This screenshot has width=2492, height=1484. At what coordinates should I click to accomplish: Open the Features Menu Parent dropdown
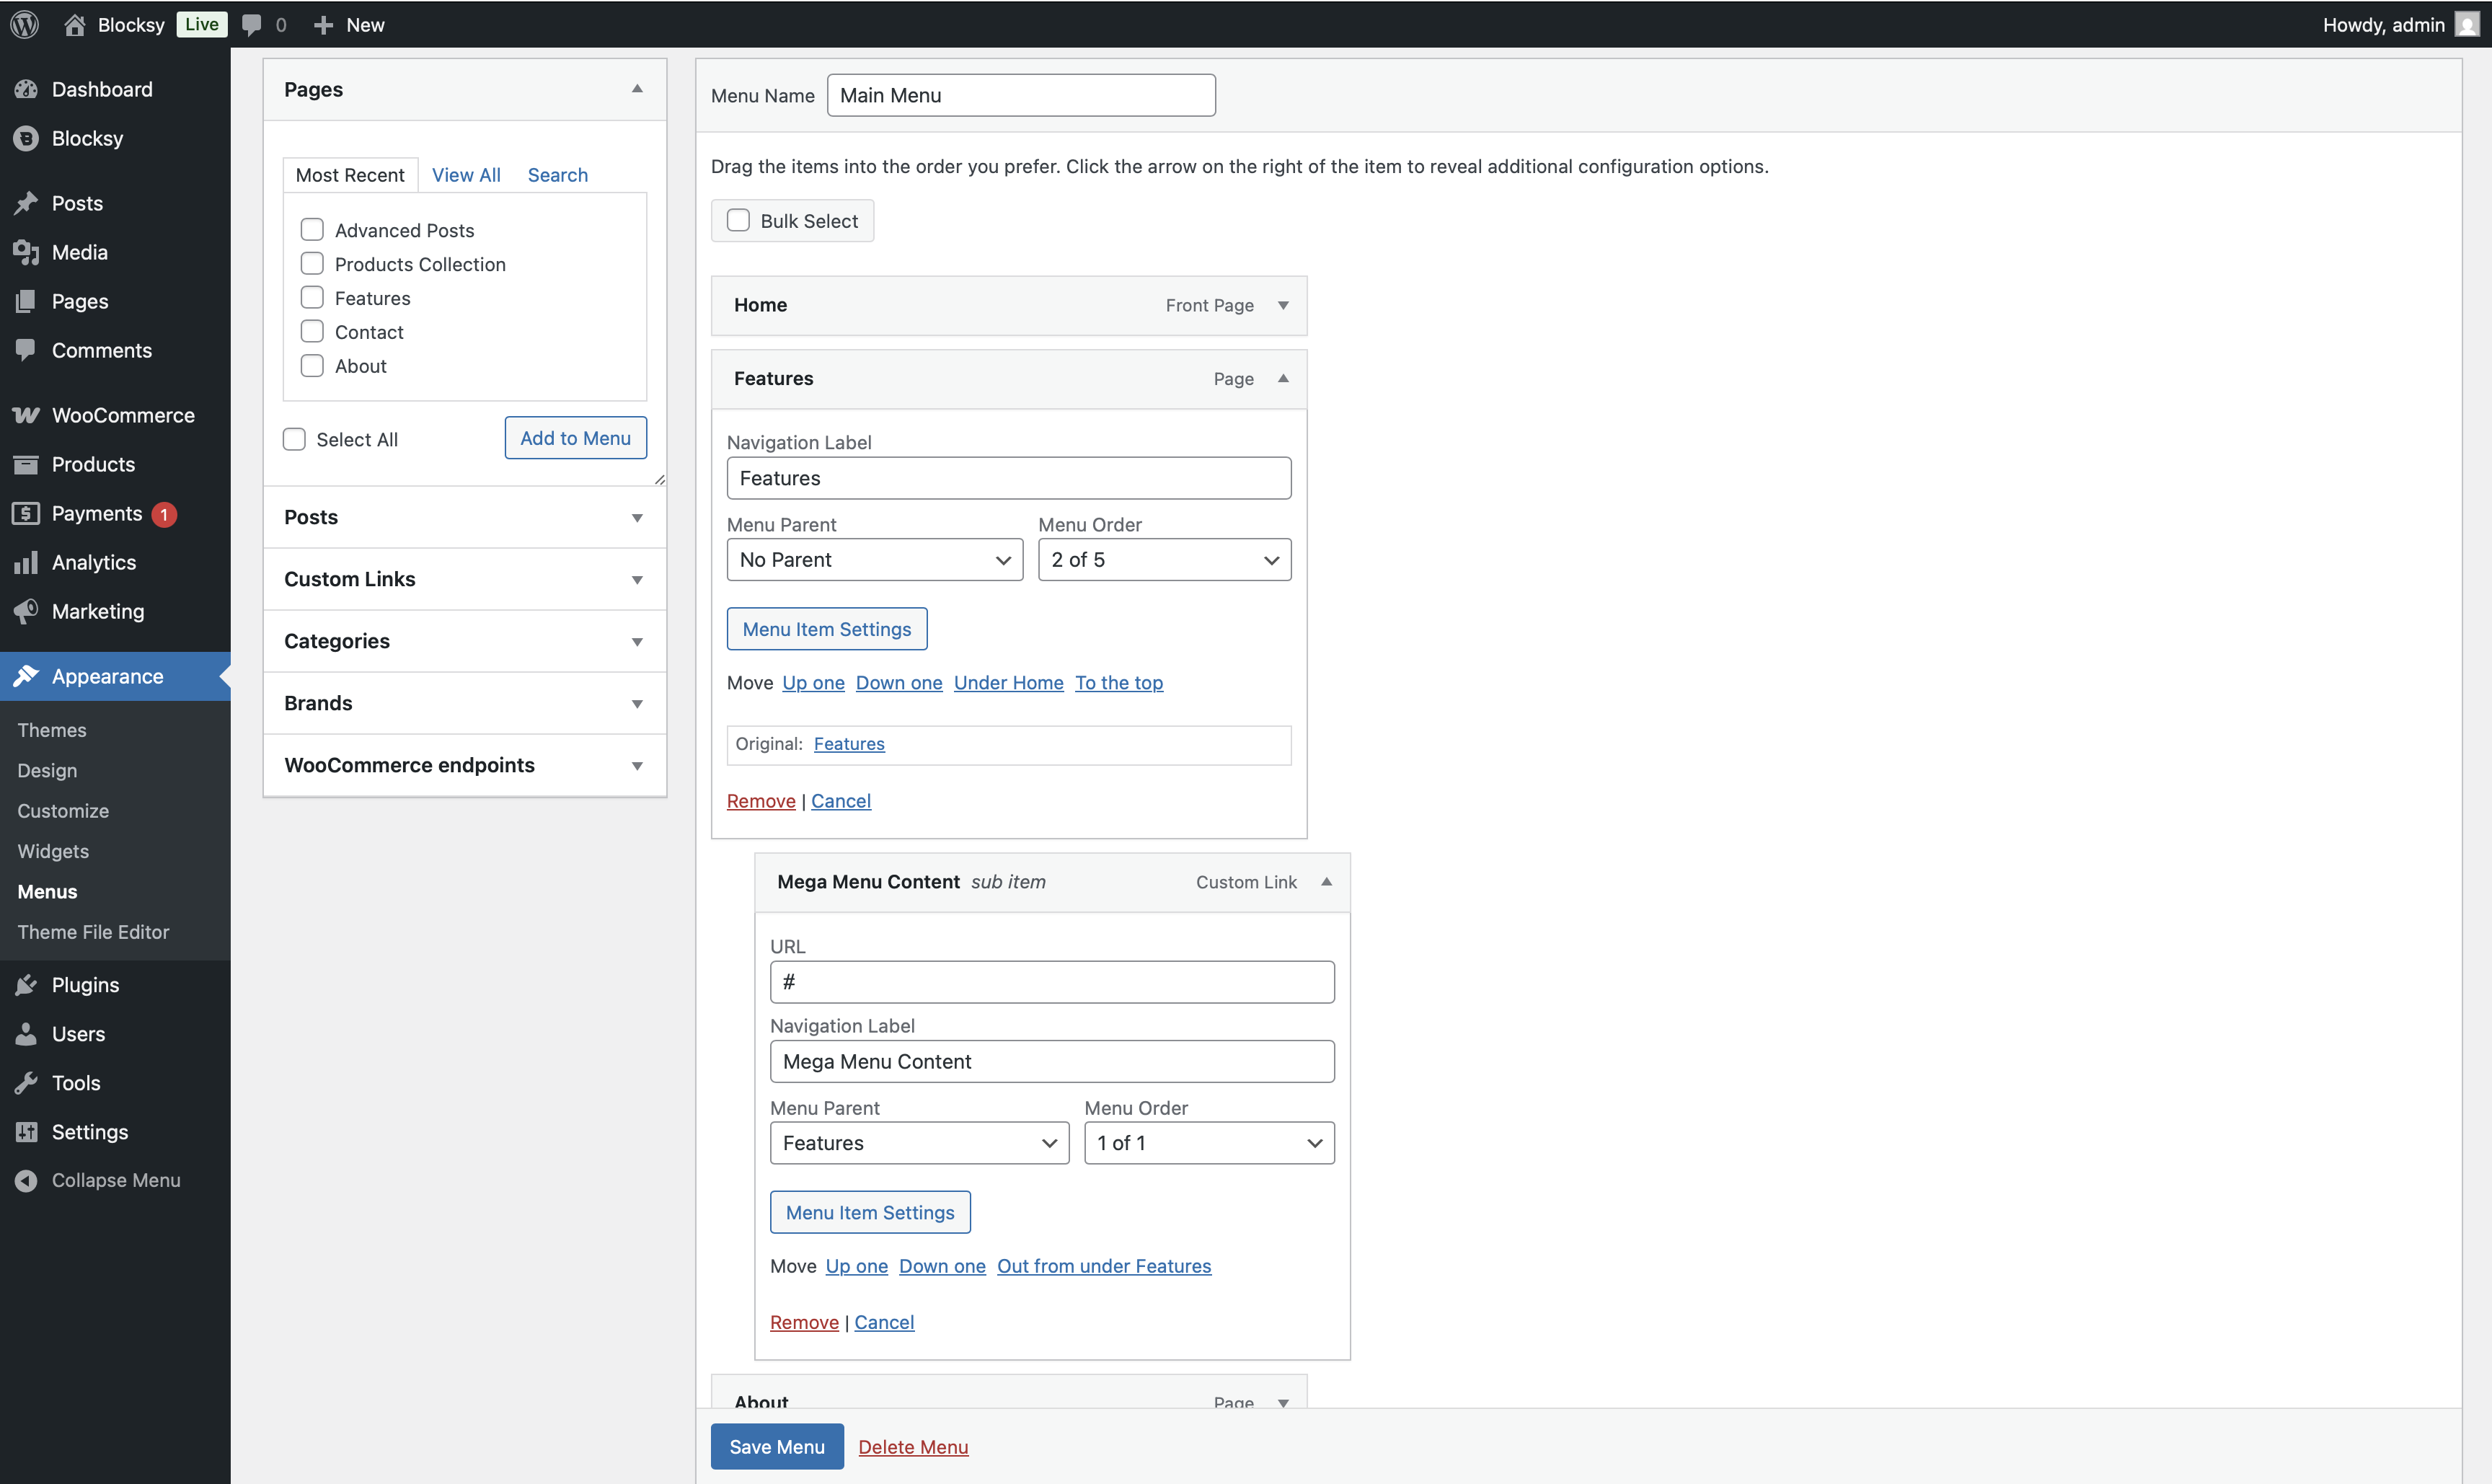(919, 1143)
